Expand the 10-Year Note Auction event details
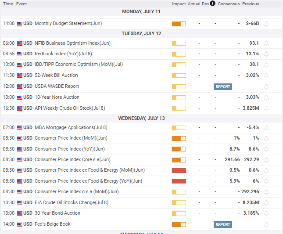The width and height of the screenshot is (283, 234). point(57,97)
